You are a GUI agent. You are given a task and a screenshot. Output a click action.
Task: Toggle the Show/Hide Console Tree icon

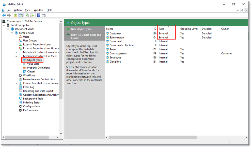[21, 15]
